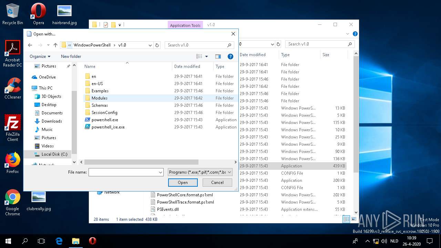Screen dimensions: 441x248
Task: Open Opera from the taskbar
Action: [x=92, y=241]
